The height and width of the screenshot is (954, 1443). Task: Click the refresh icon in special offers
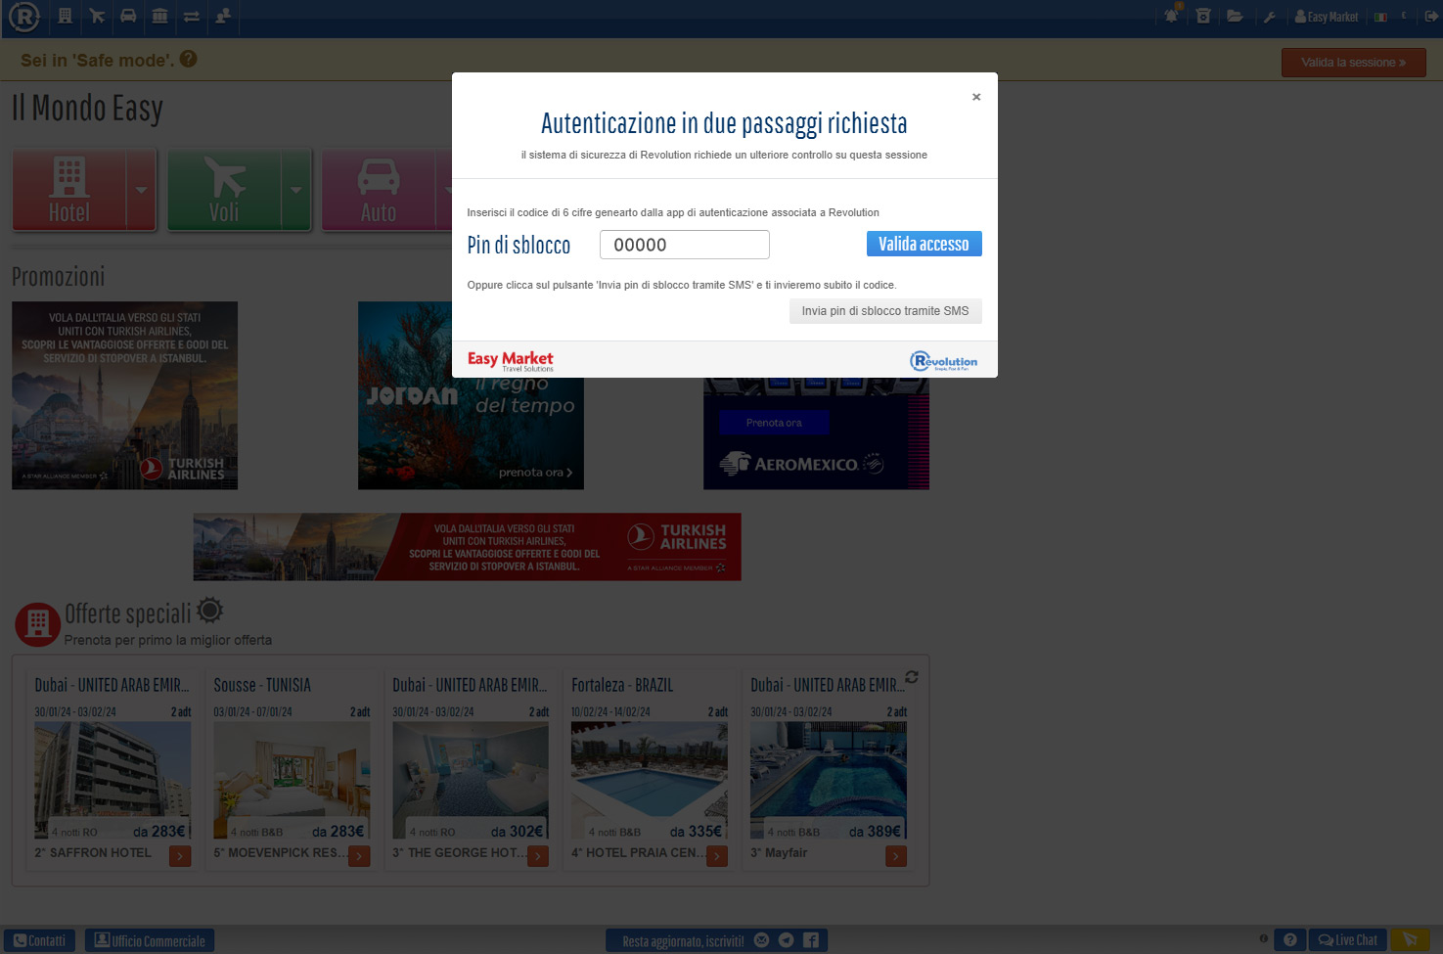pyautogui.click(x=912, y=677)
